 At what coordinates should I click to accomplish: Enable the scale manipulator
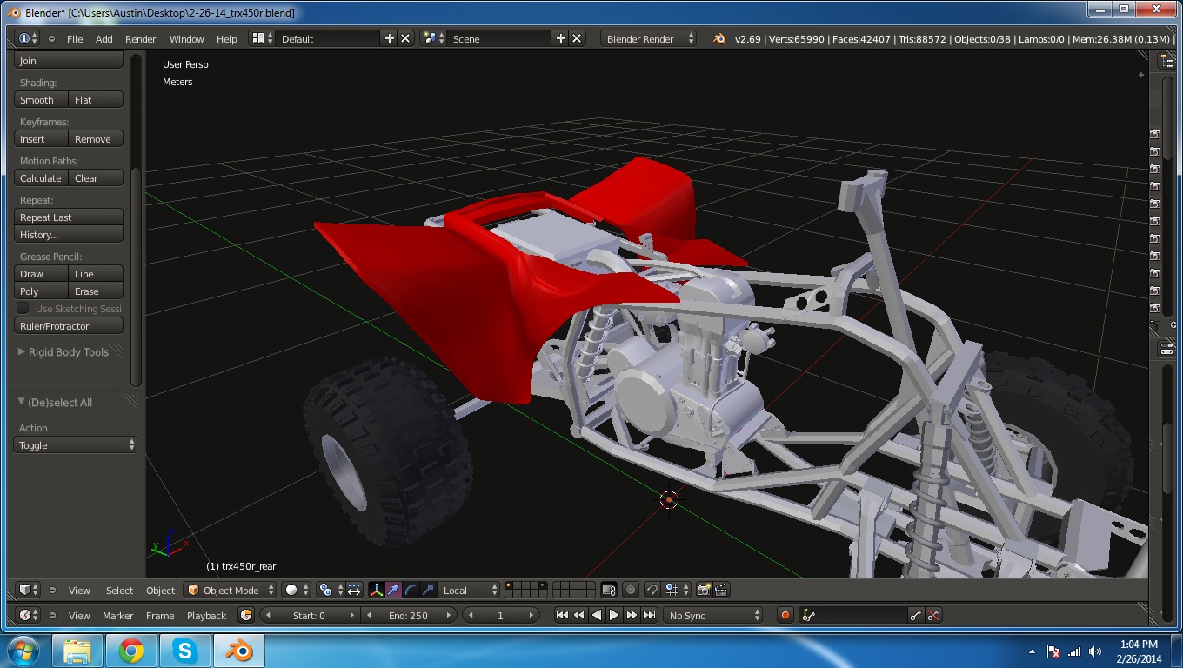428,590
